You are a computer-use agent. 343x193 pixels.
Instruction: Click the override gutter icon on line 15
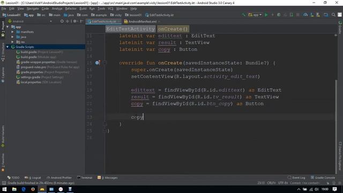click(98, 63)
